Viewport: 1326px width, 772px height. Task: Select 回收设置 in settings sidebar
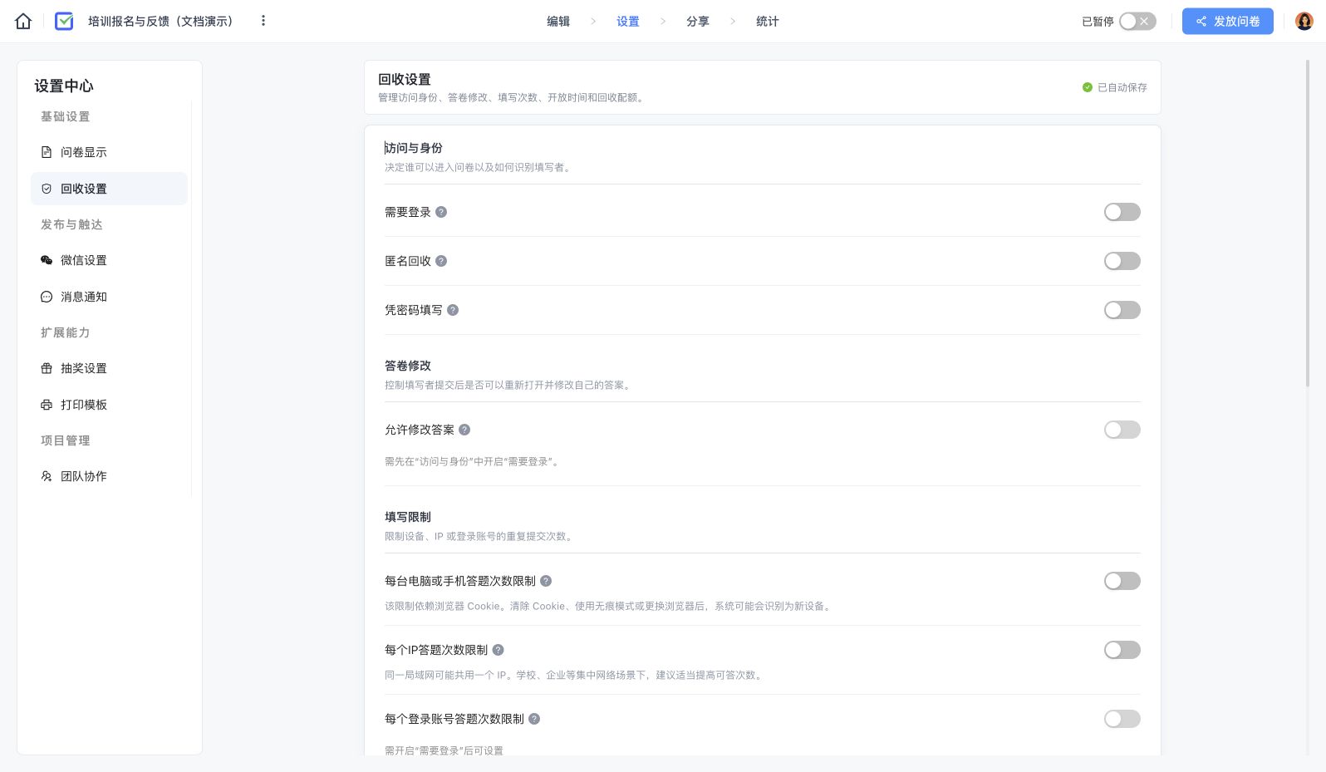click(x=109, y=189)
